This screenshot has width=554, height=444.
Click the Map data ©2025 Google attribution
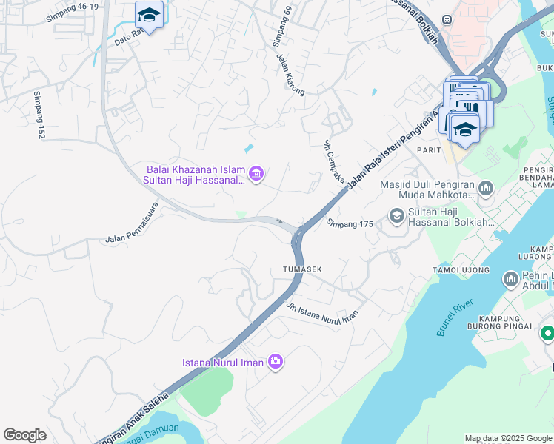[509, 438]
